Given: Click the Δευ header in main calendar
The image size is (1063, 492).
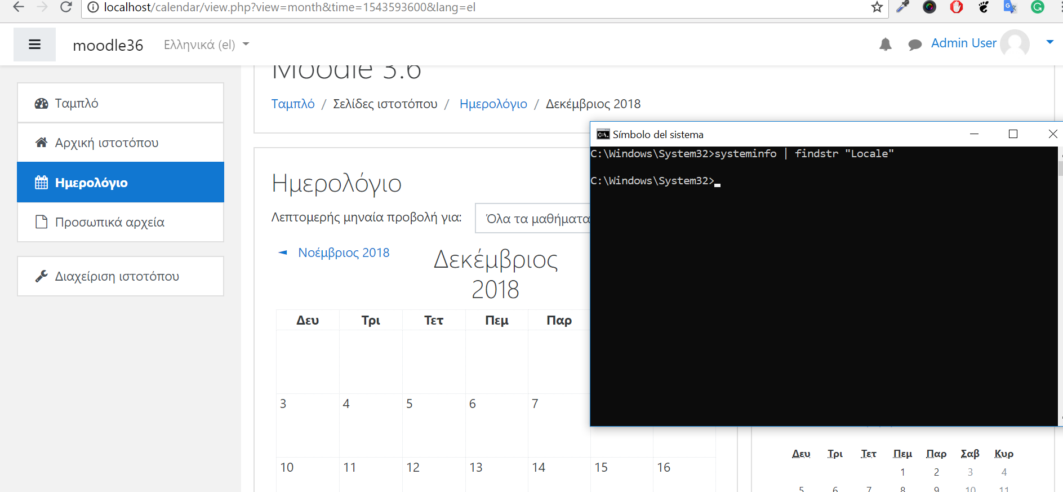Looking at the screenshot, I should pos(308,320).
